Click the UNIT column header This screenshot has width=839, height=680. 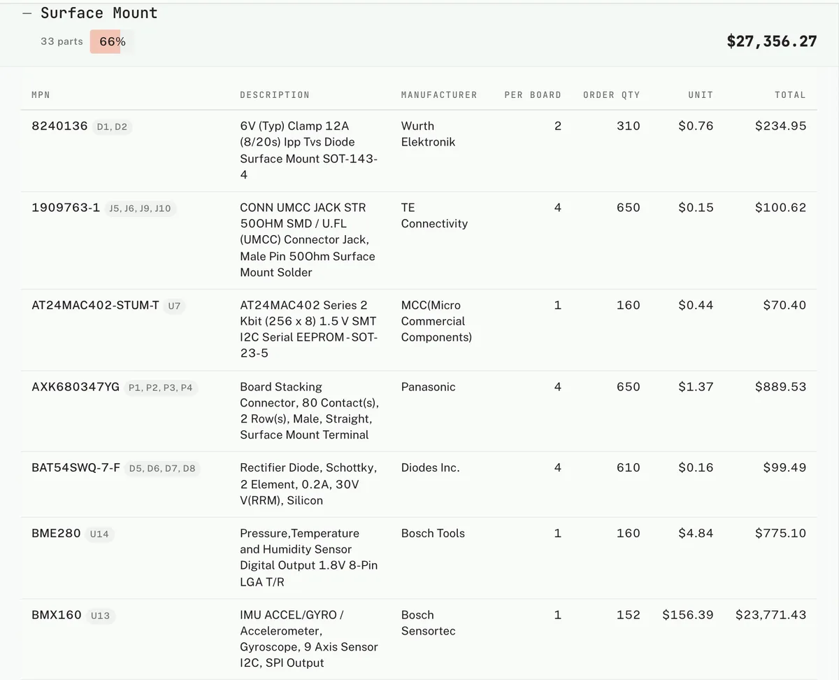[x=701, y=94]
